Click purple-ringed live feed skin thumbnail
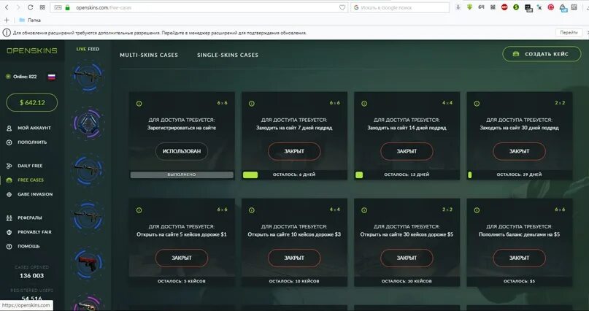Screen dimensions: 589x311 [x=88, y=123]
